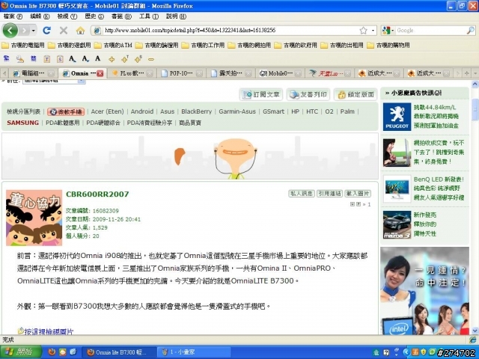
Task: Open the 編輯 (E) menu
Action: pos(40,16)
